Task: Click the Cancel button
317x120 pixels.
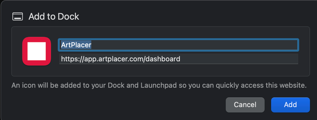Action: tap(245, 105)
